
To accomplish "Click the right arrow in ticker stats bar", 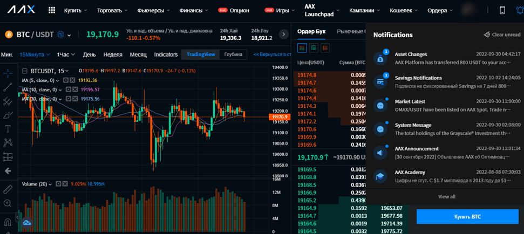I will coord(284,34).
